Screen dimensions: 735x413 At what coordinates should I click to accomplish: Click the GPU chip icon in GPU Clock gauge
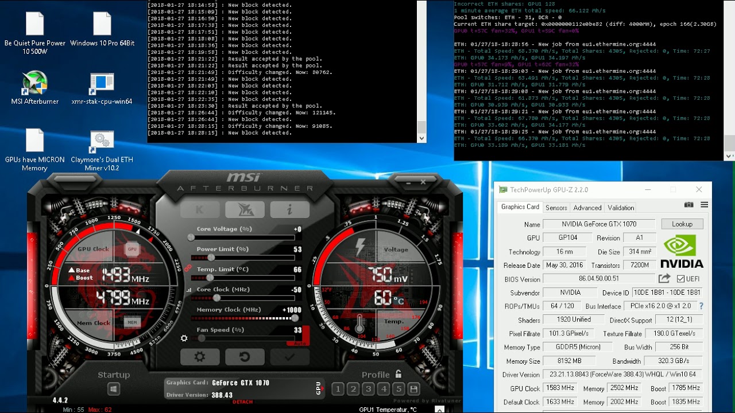click(132, 249)
